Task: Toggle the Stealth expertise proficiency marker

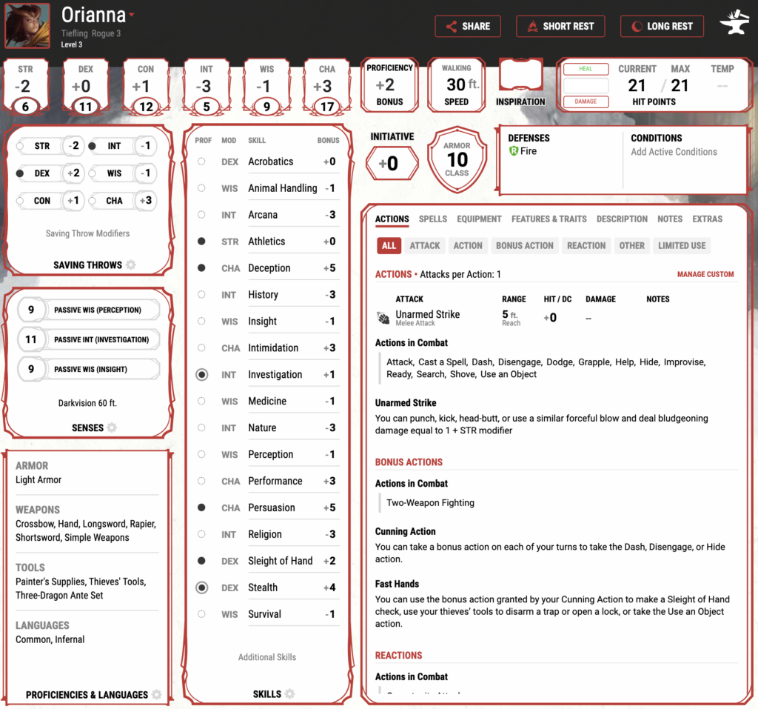Action: tap(201, 587)
